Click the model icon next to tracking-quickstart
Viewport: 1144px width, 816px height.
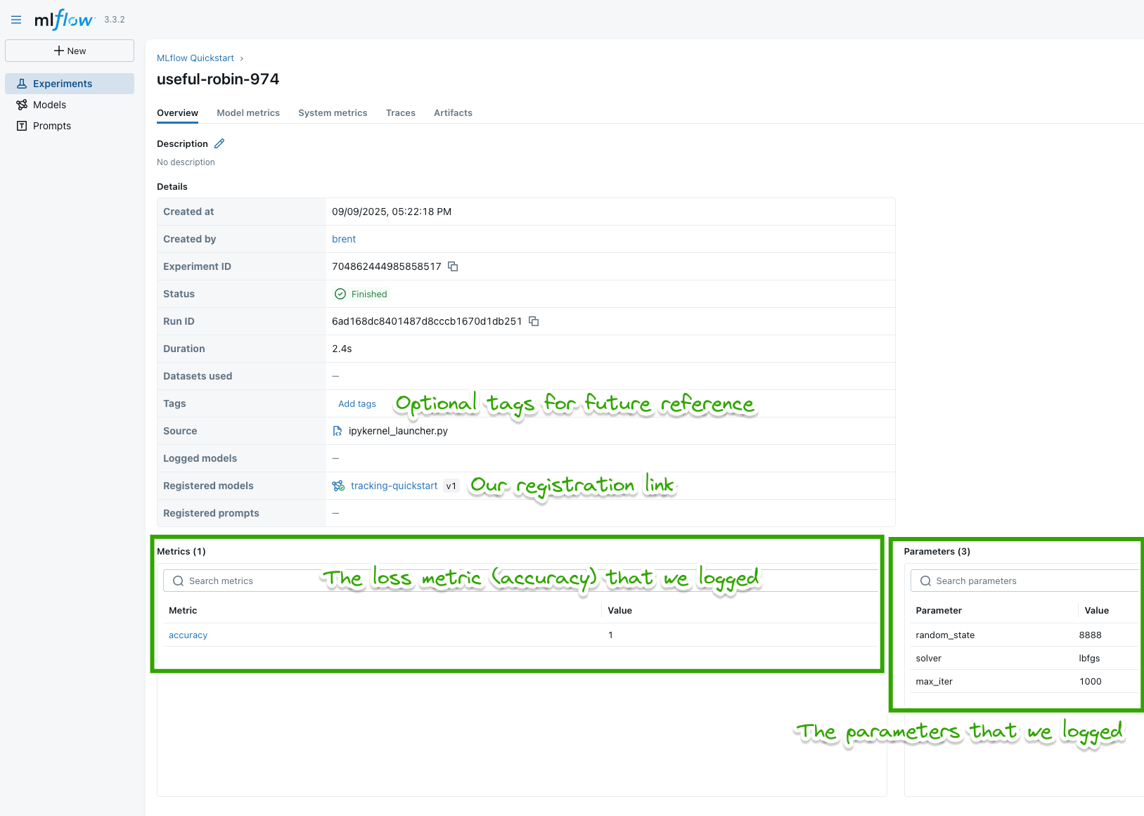338,486
